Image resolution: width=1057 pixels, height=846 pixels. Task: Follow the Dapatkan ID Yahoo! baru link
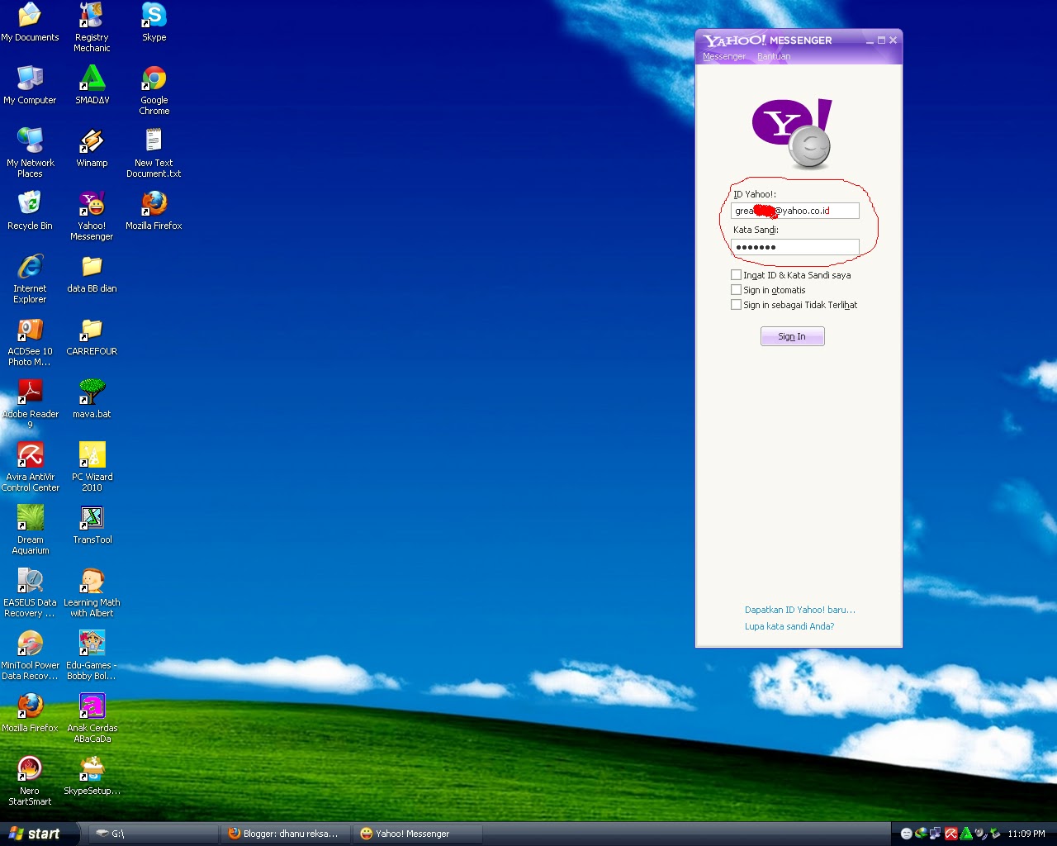pos(799,610)
